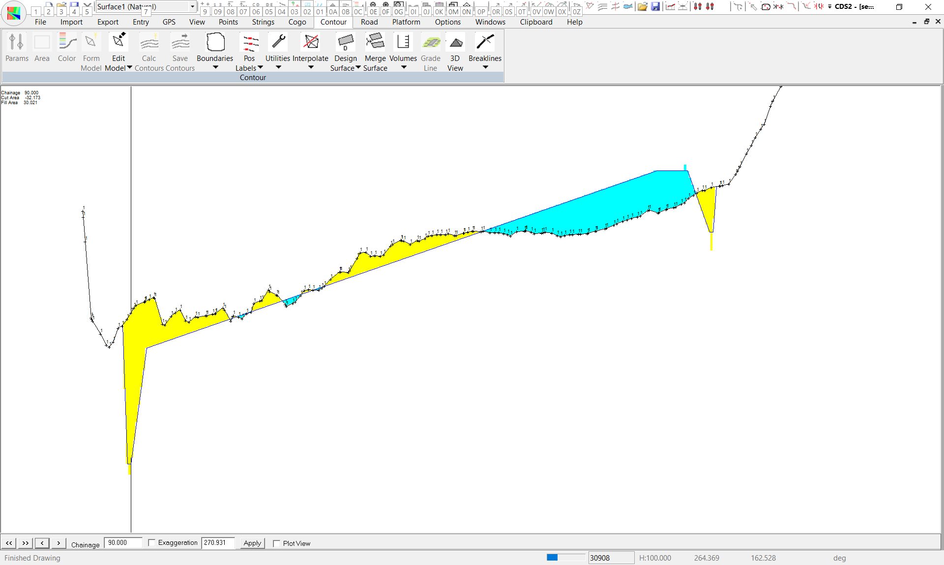Enable the Exaggeration checkbox
The image size is (944, 565).
click(152, 542)
